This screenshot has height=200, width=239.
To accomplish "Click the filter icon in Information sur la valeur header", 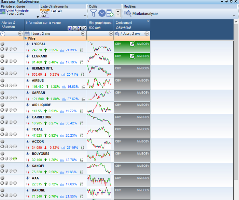I will (74, 28).
